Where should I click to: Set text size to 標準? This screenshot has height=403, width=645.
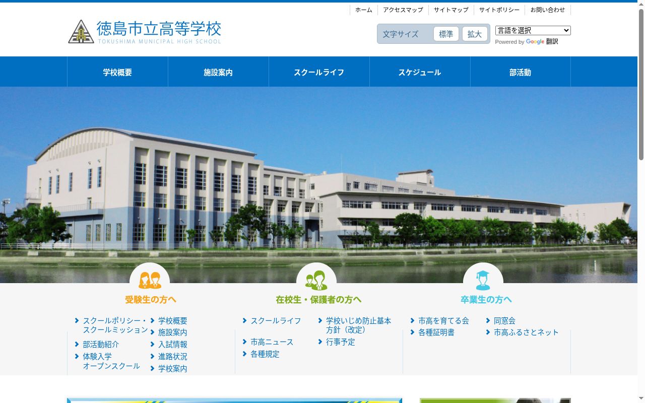tap(446, 34)
